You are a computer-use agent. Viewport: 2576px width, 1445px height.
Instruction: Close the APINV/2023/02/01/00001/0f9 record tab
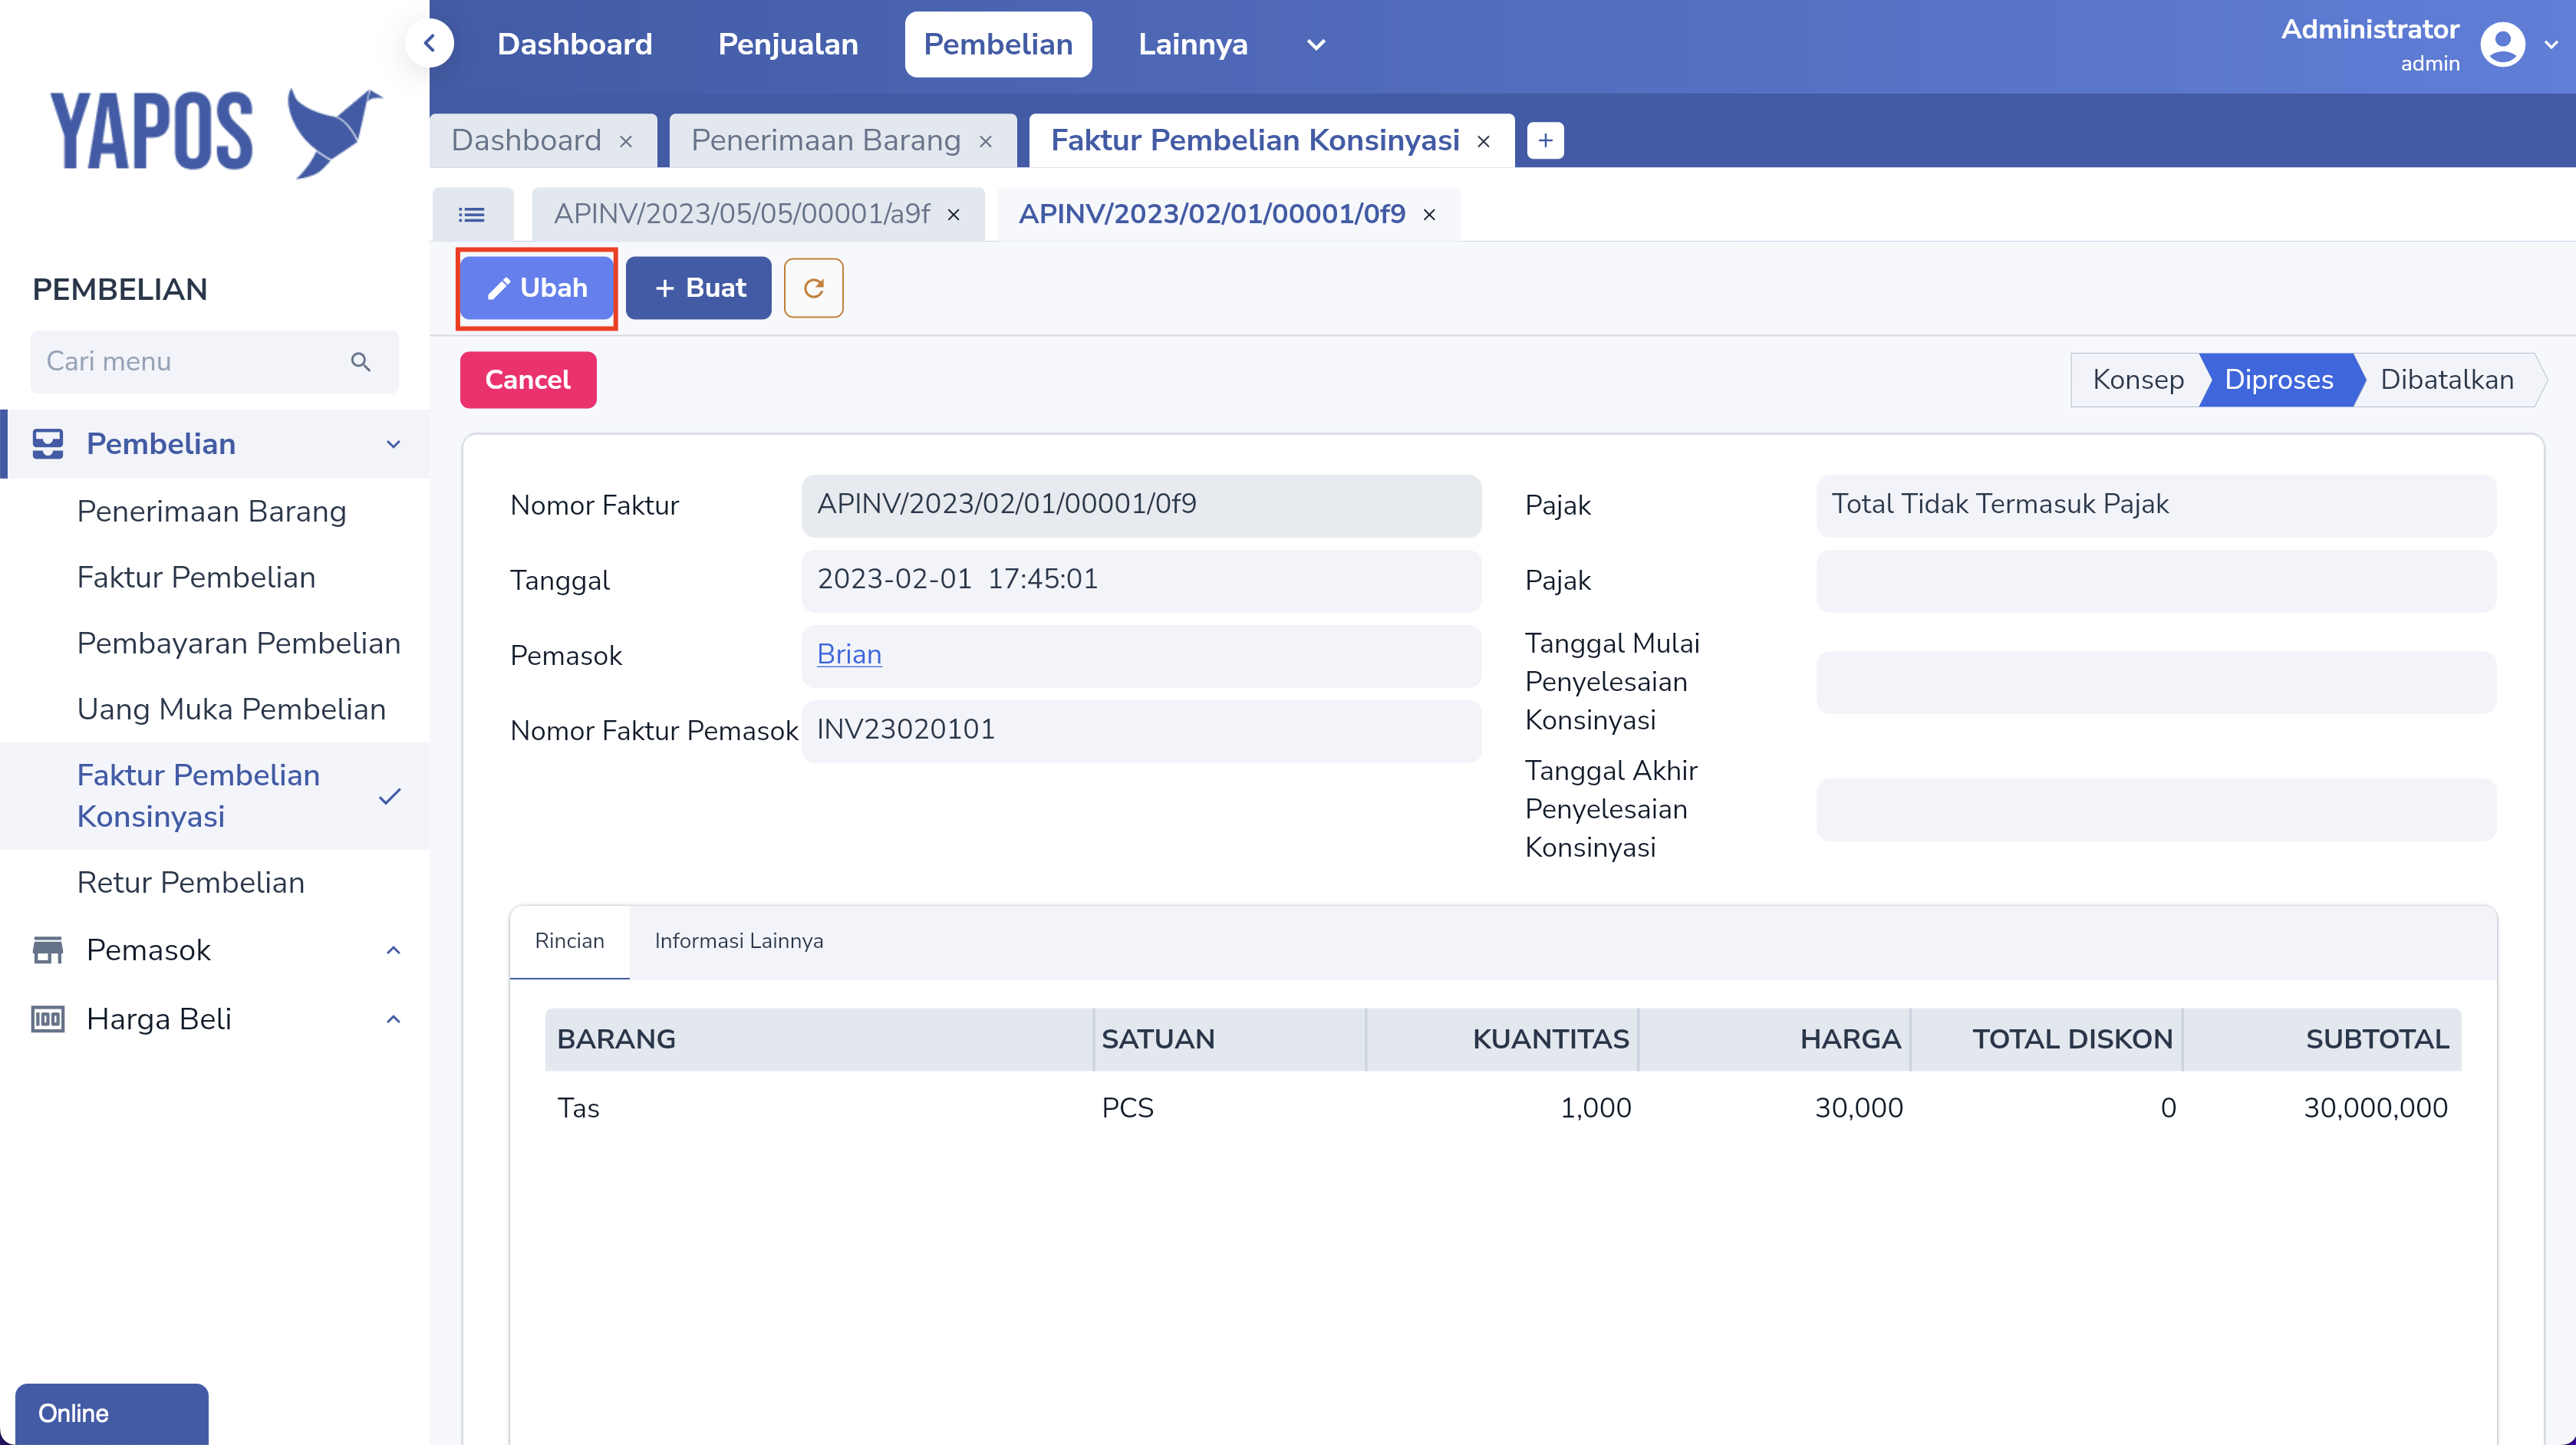[x=1430, y=215]
